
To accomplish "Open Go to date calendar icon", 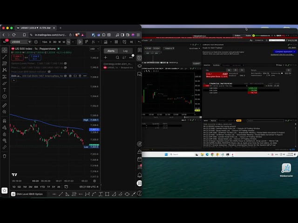I will 66,187.
